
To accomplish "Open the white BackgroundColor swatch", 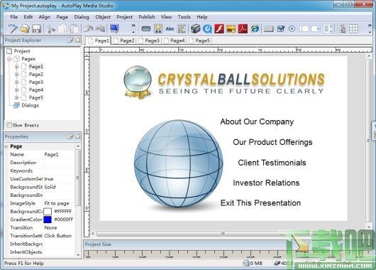I will (48, 212).
